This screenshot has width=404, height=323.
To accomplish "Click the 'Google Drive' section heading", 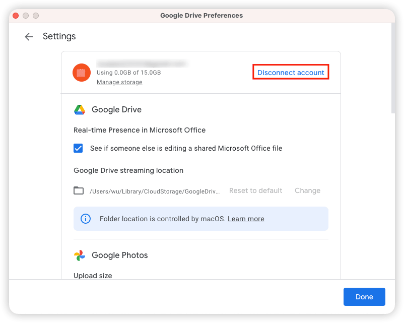I will tap(116, 109).
